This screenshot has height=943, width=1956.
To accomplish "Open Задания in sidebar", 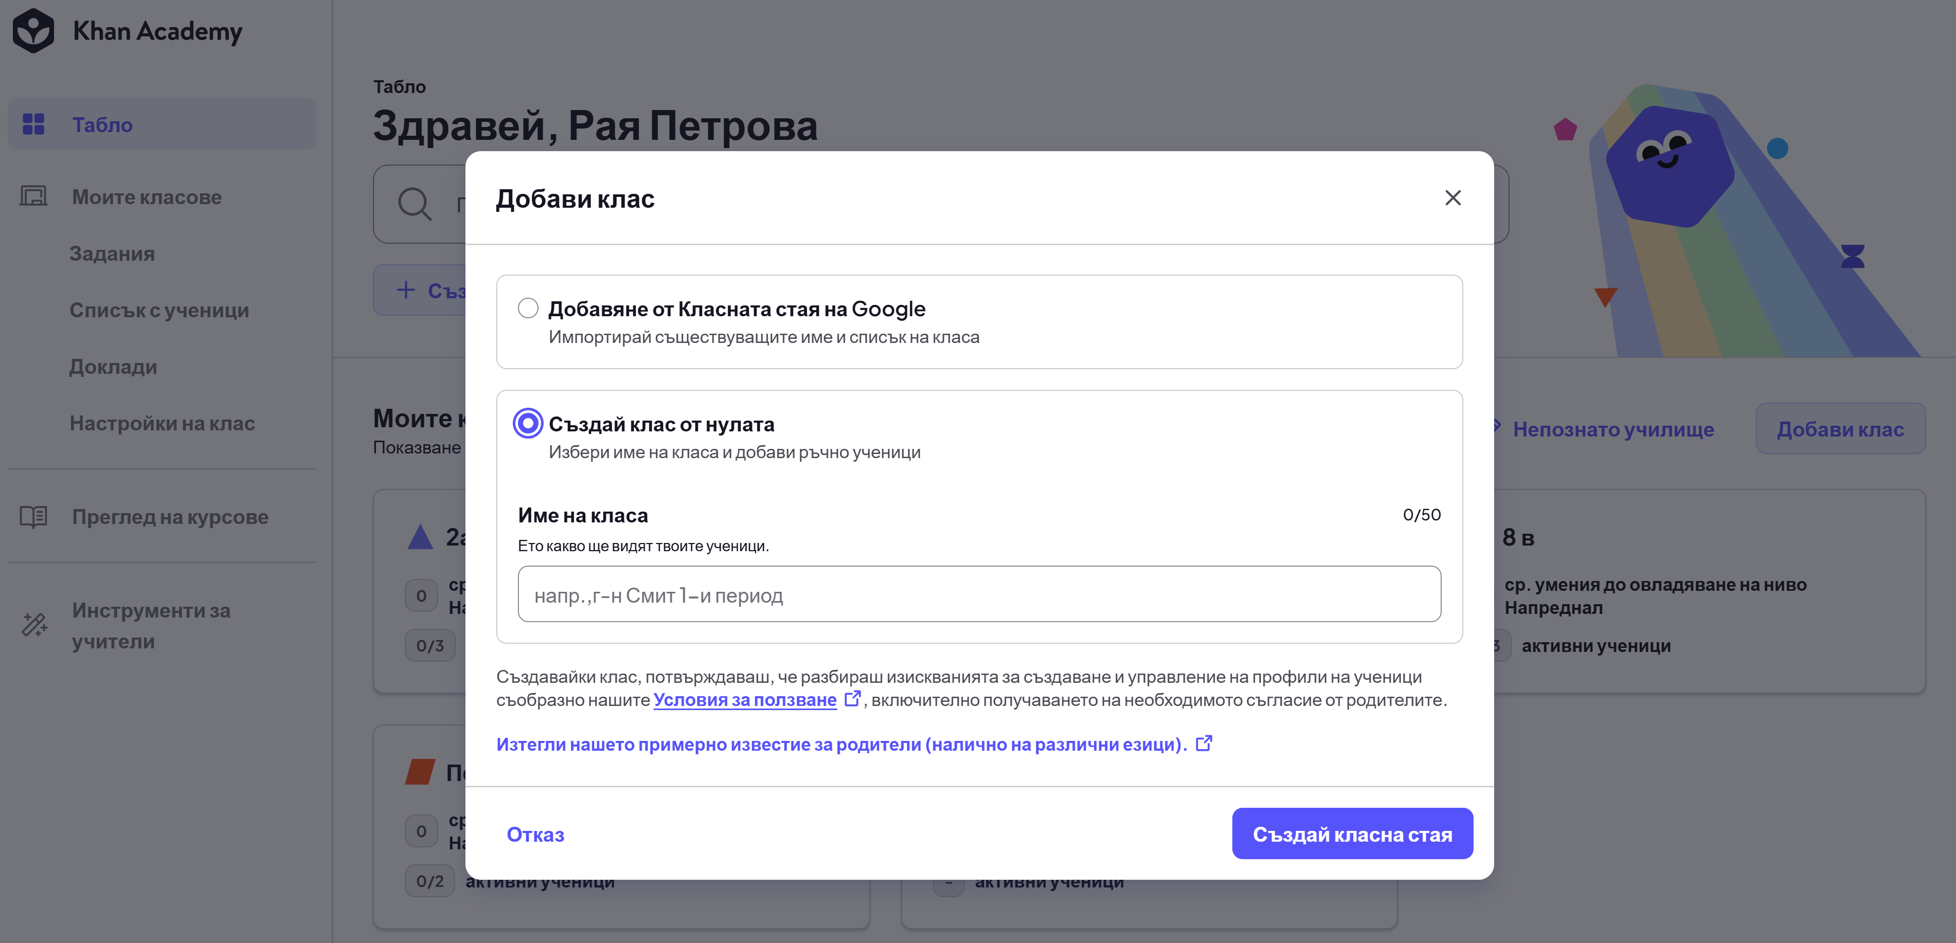I will coord(112,253).
